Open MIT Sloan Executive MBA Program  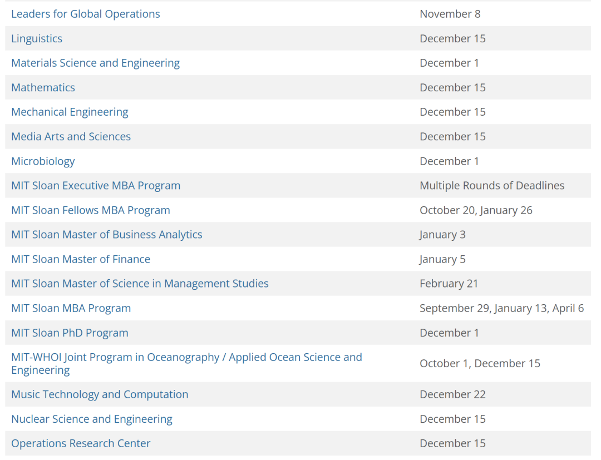(x=96, y=186)
